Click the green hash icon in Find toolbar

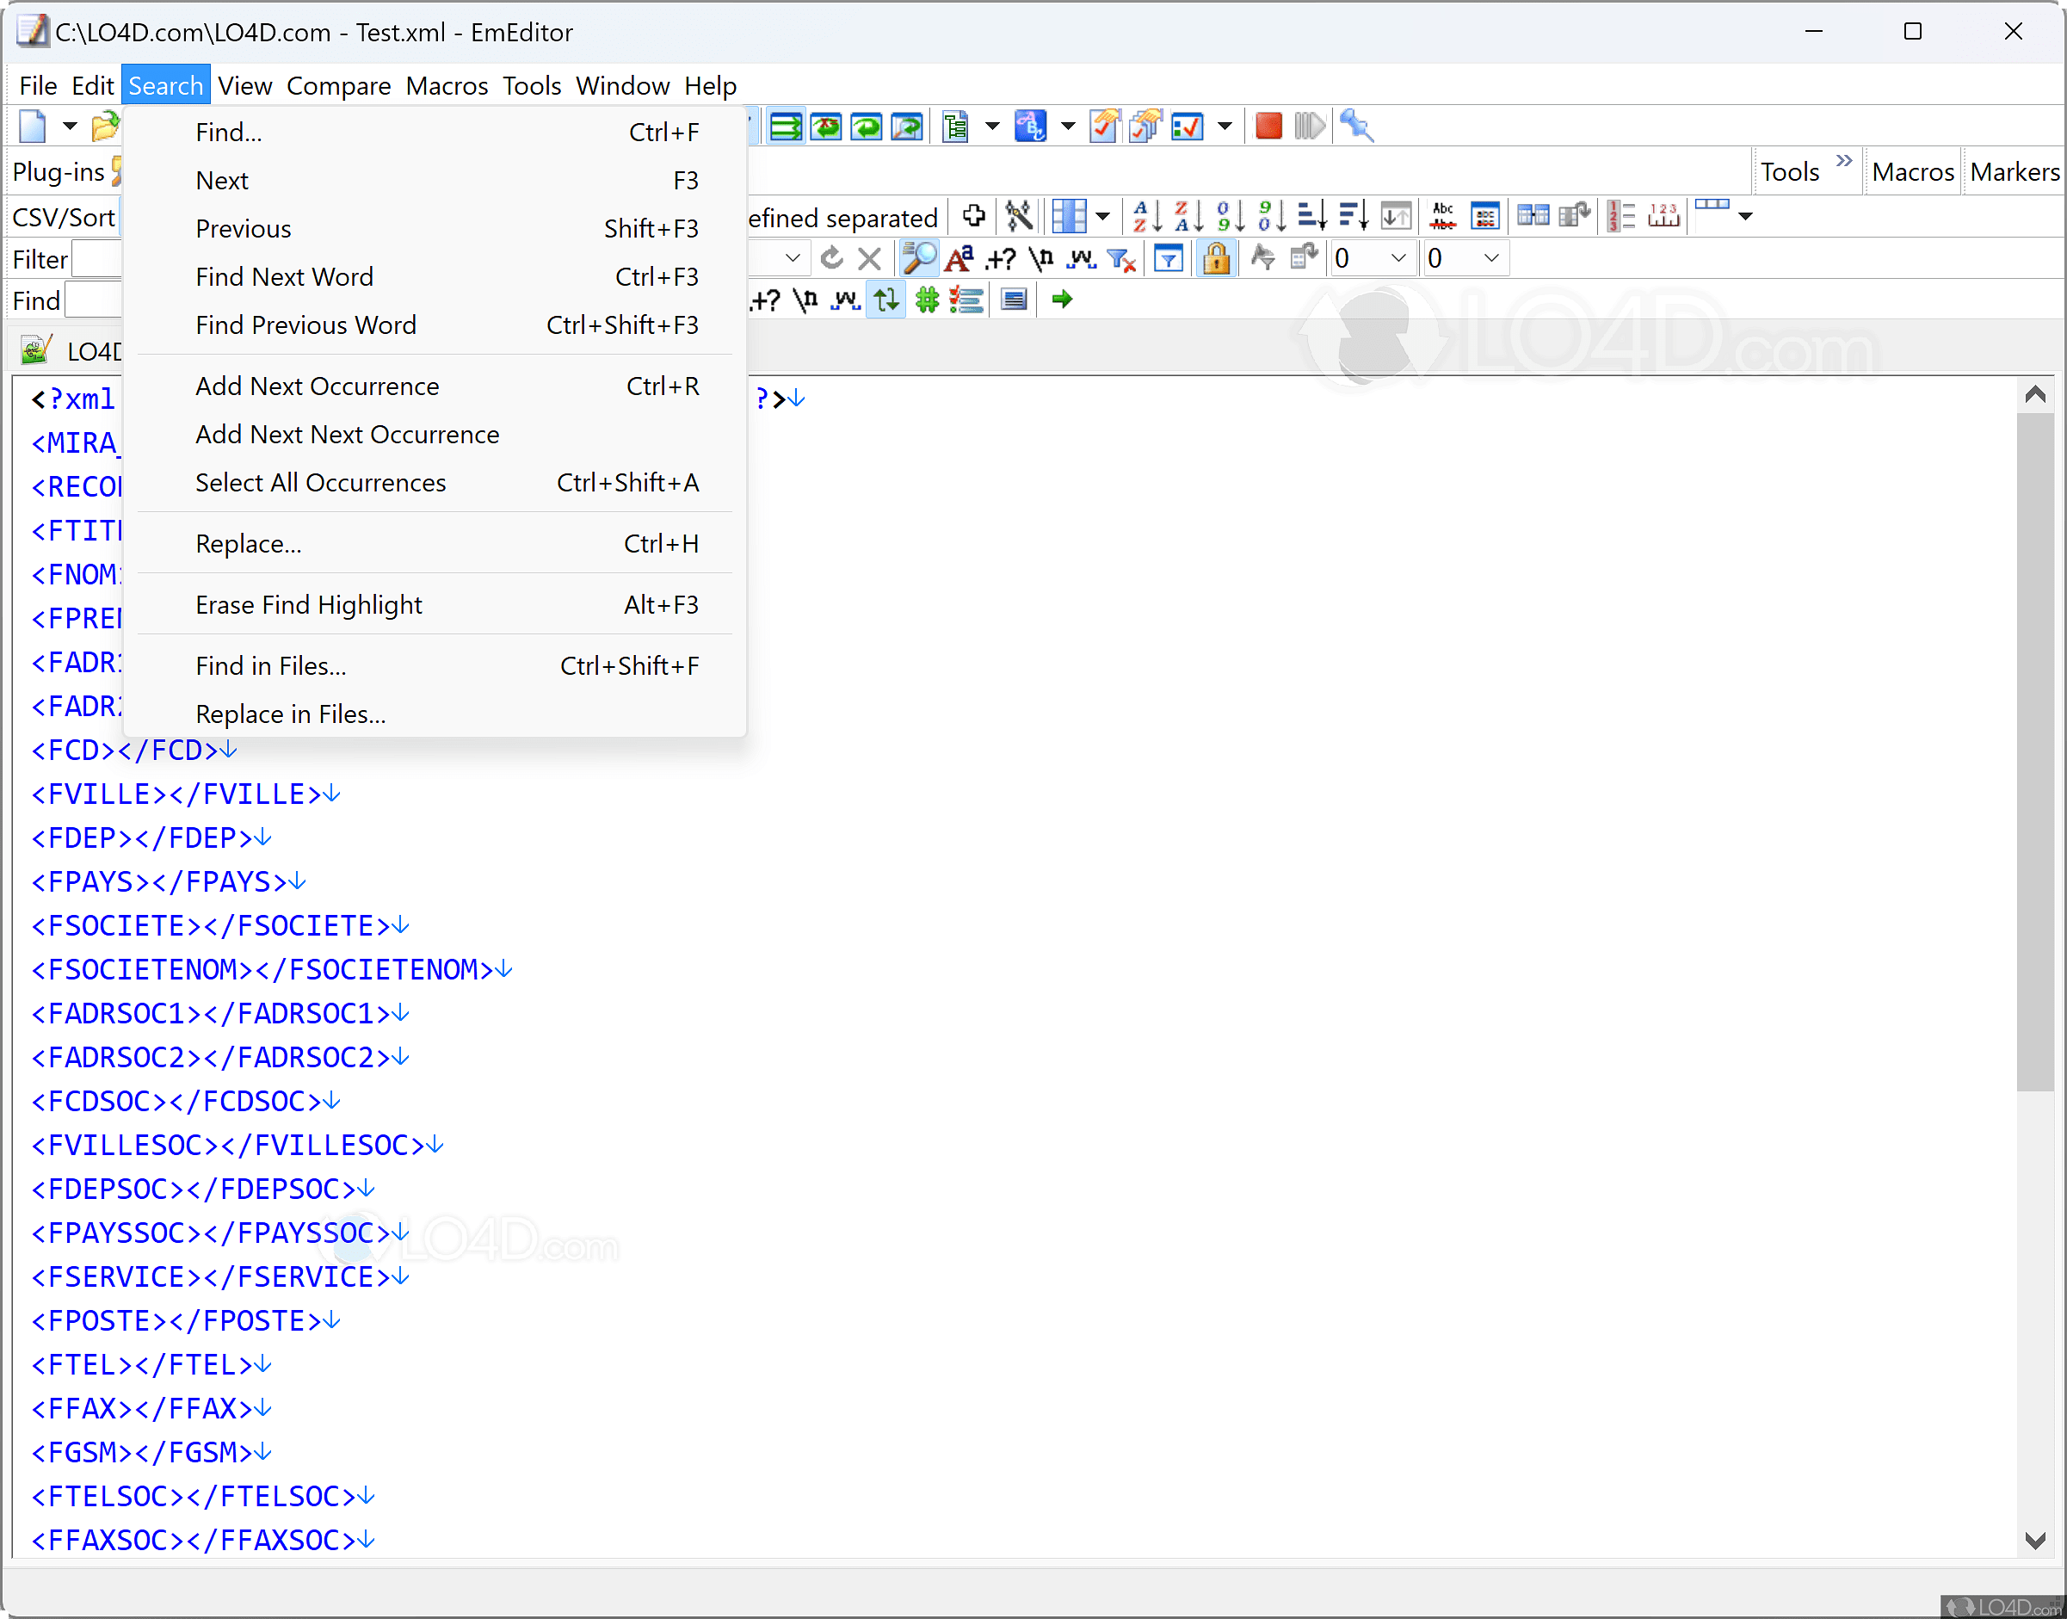coord(926,300)
